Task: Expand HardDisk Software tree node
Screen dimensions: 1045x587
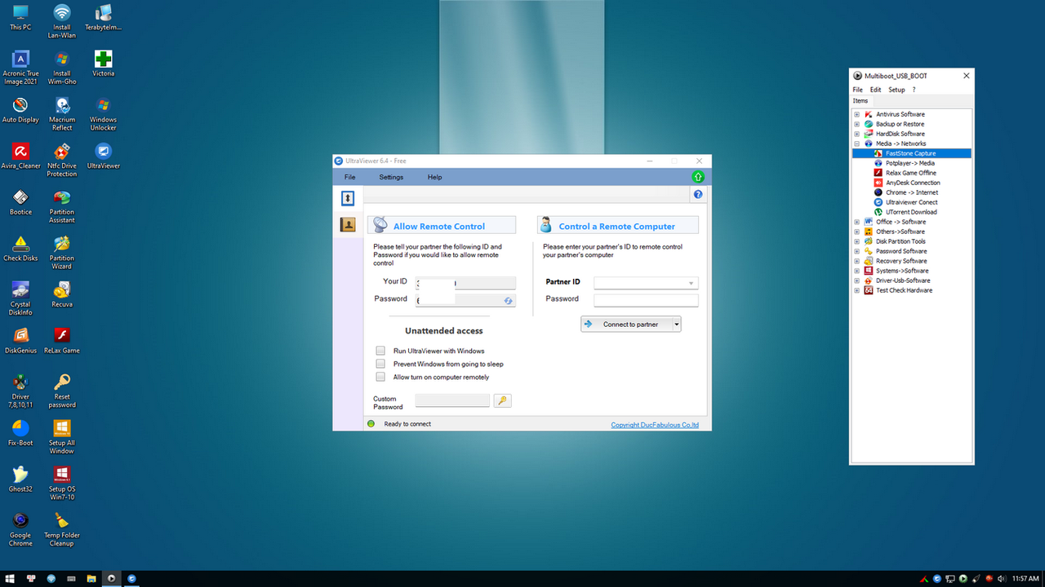Action: [x=857, y=134]
